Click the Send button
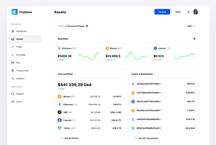This screenshot has height=145, width=216. (x=178, y=12)
